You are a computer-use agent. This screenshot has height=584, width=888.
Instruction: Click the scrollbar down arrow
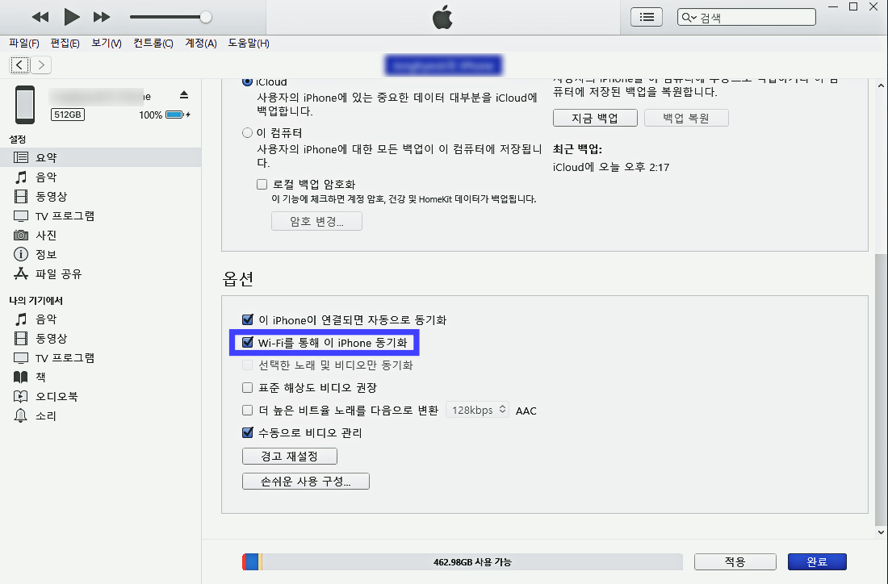coord(881,532)
